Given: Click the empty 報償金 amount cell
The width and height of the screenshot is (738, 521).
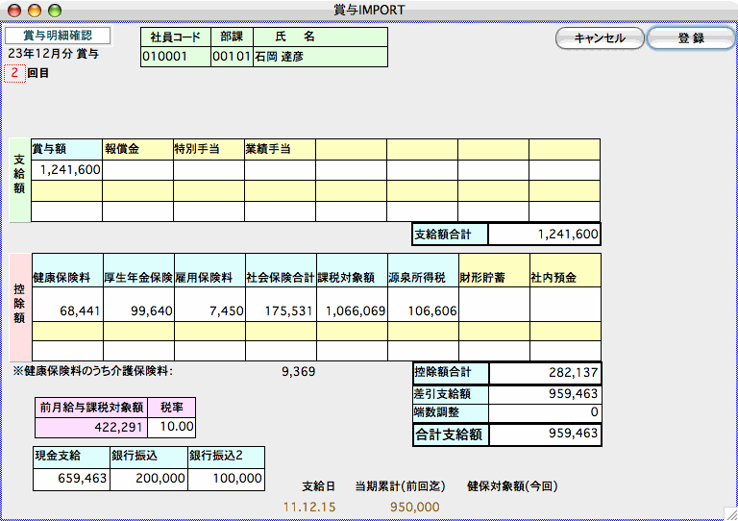Looking at the screenshot, I should pos(137,169).
